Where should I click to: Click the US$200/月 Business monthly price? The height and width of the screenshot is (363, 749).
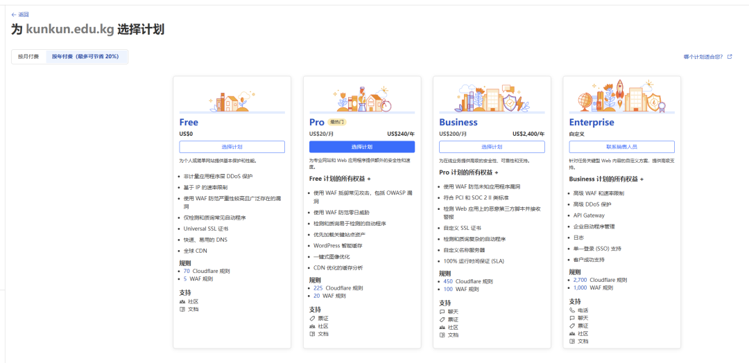453,134
